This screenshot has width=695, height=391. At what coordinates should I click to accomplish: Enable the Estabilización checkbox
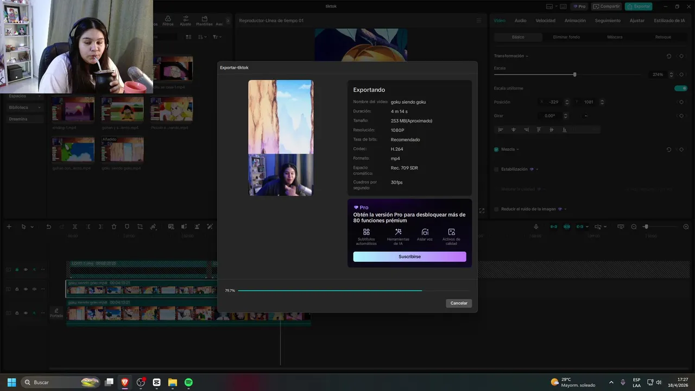(x=496, y=169)
